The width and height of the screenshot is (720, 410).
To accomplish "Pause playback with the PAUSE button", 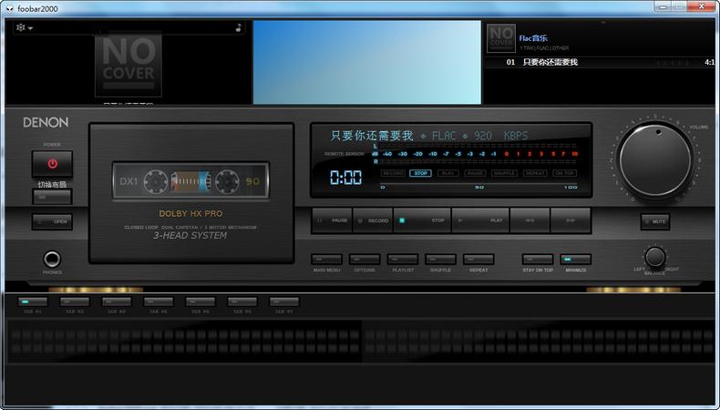I will [332, 220].
